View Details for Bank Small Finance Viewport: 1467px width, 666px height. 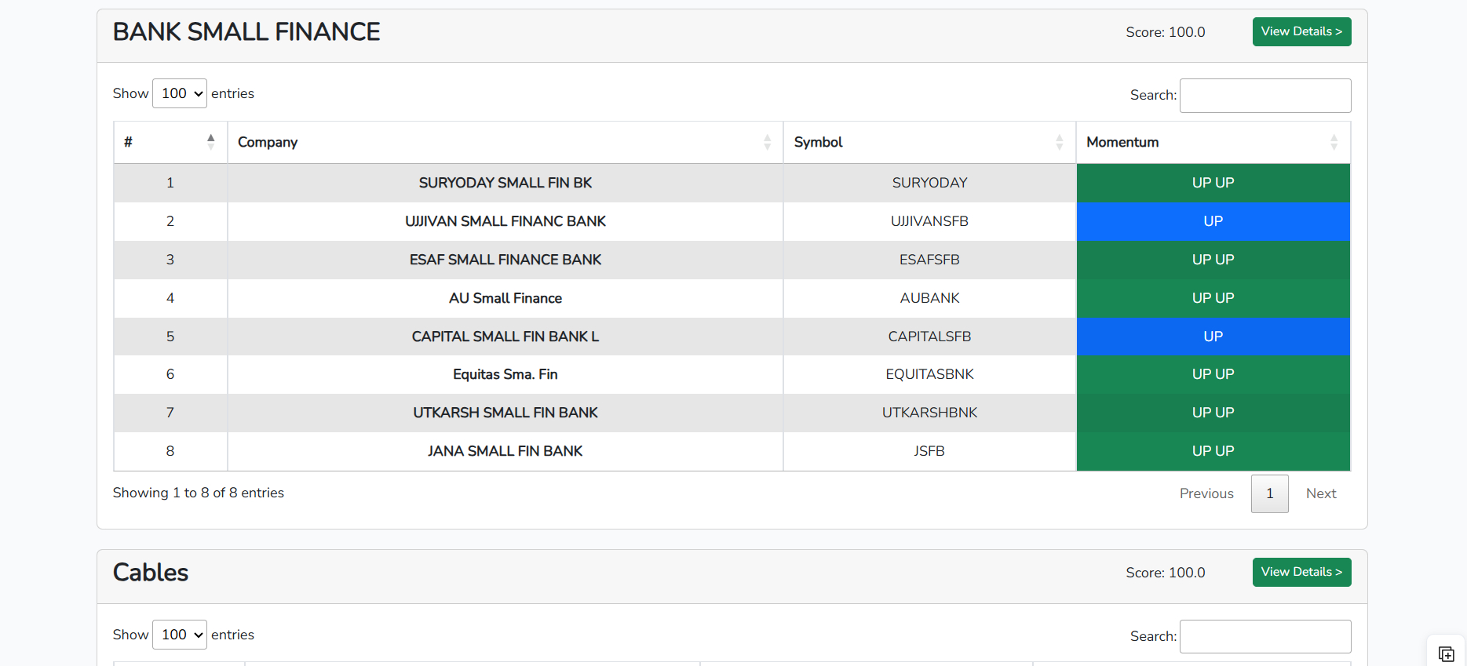click(1301, 31)
